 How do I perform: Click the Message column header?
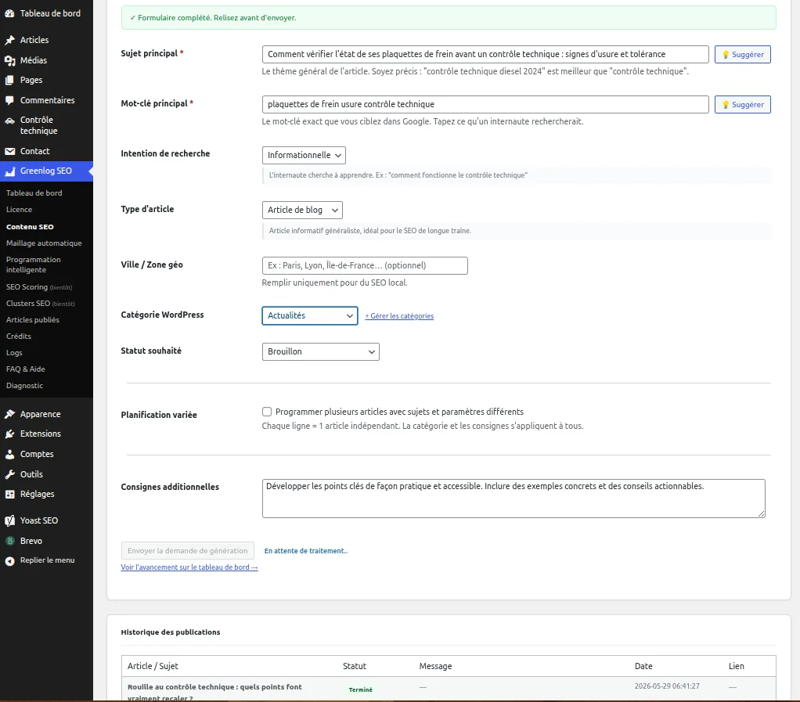[435, 666]
